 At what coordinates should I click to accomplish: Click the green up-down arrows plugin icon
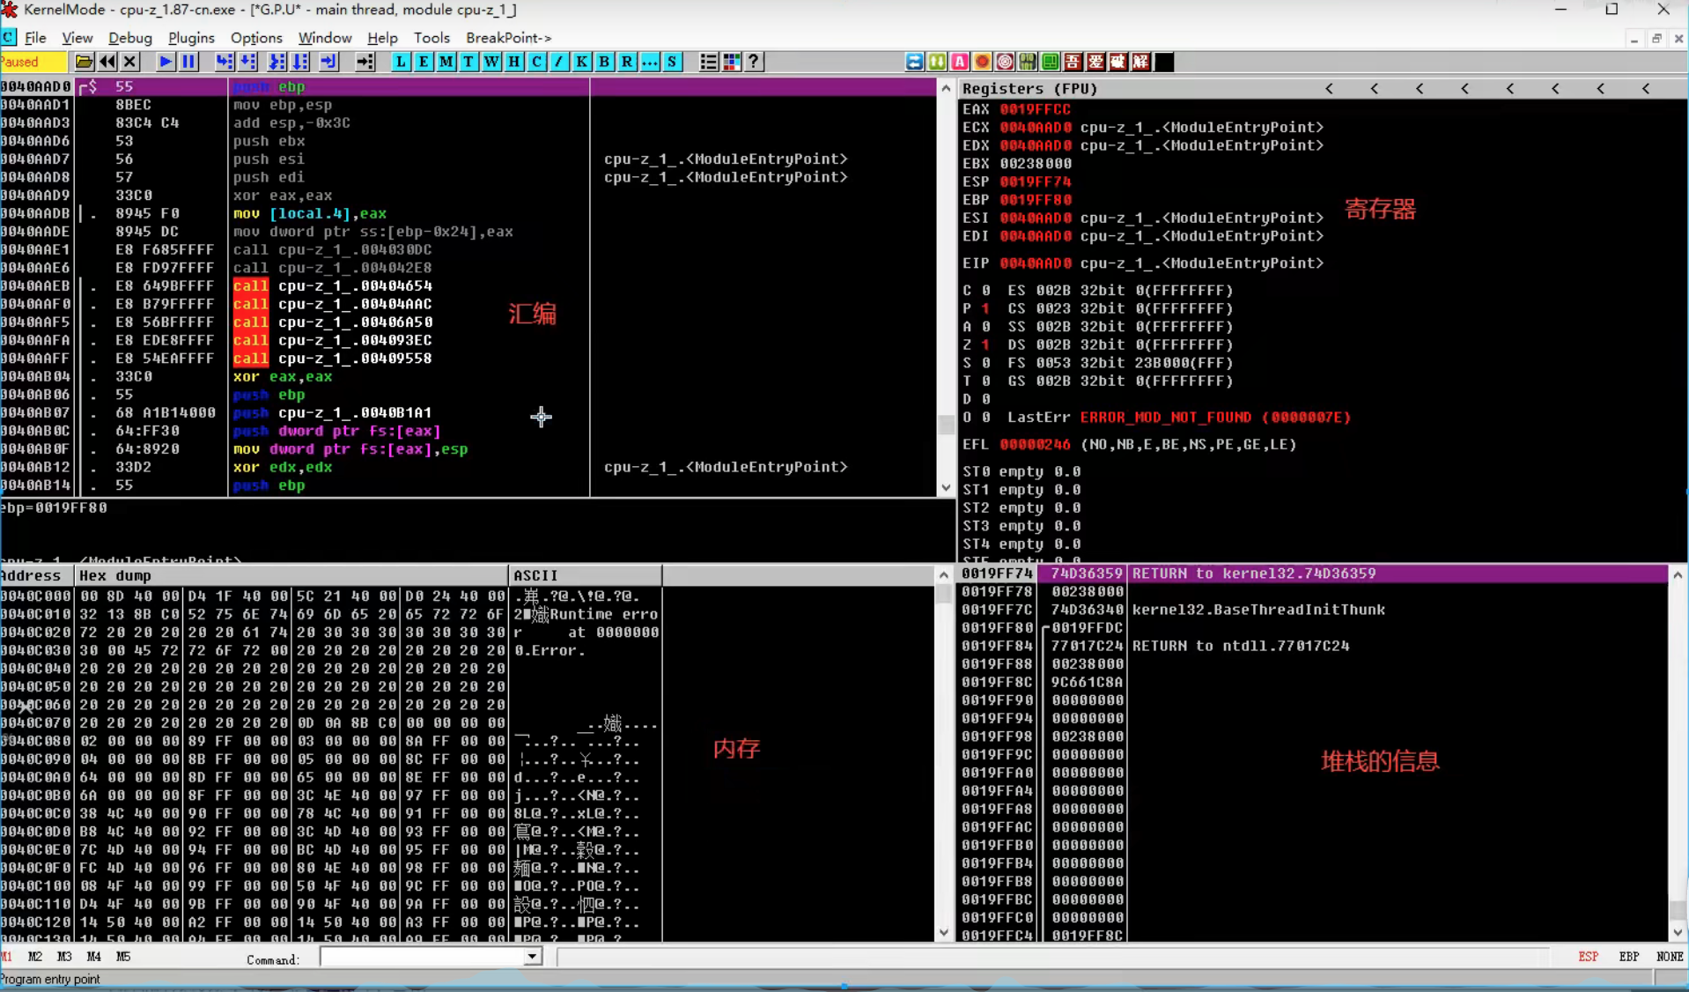tap(938, 62)
